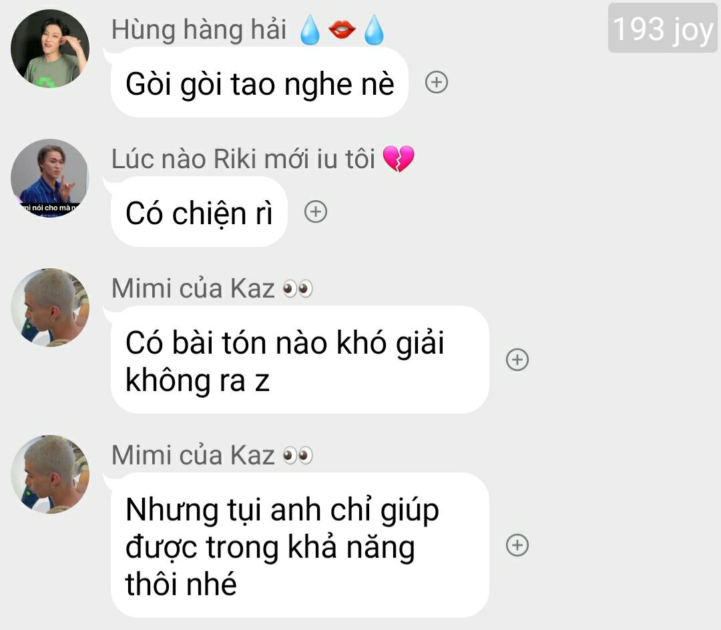Viewport: 721px width, 630px height.
Task: Open the first Mimi của Kaz avatar
Action: pos(50,308)
